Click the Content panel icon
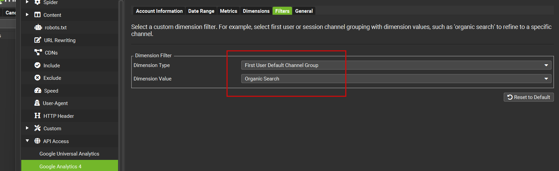 coord(37,15)
